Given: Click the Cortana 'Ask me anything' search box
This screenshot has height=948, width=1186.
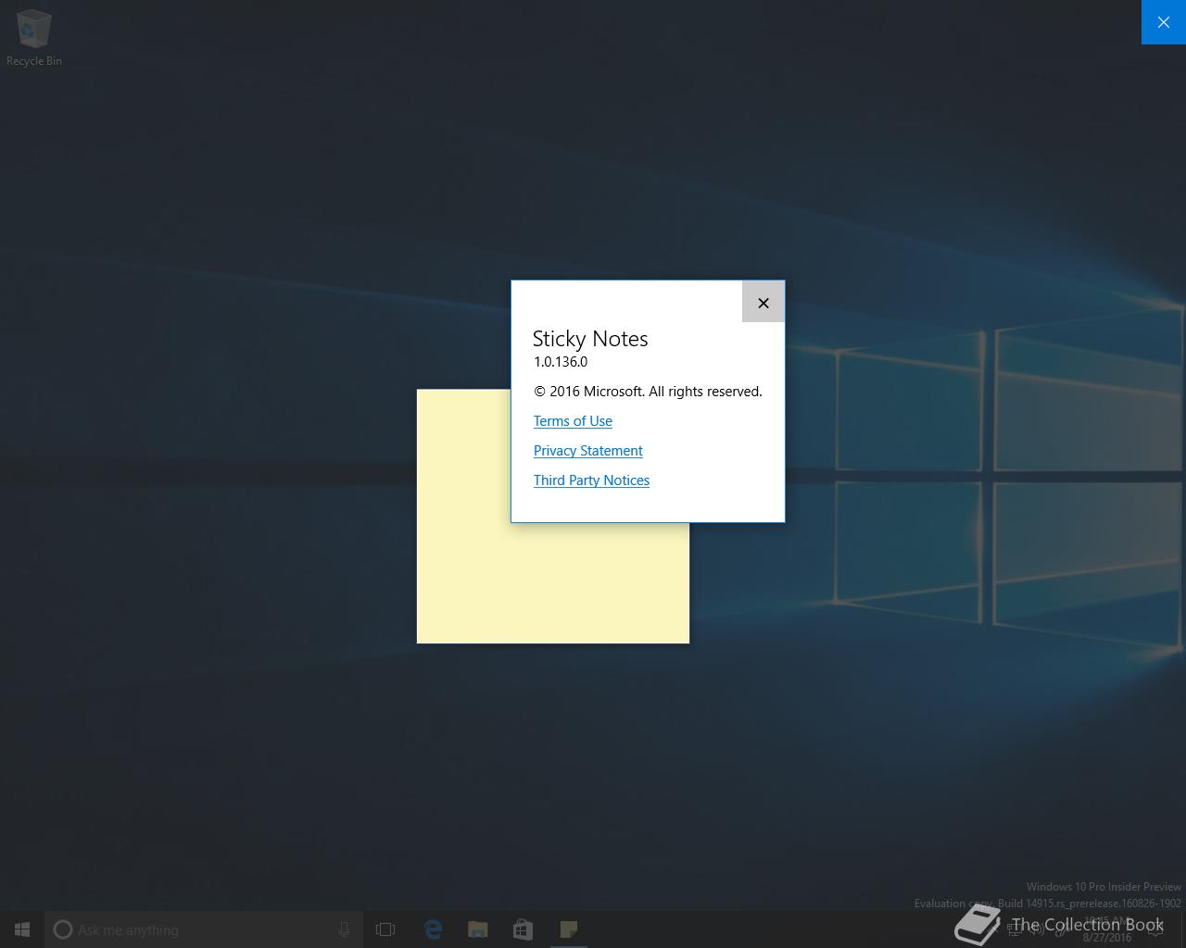Looking at the screenshot, I should pos(204,929).
